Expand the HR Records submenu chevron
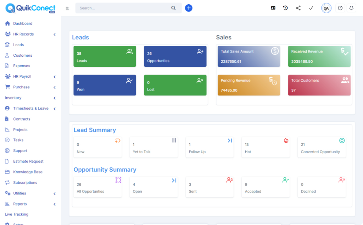363x225 pixels. tap(55, 34)
